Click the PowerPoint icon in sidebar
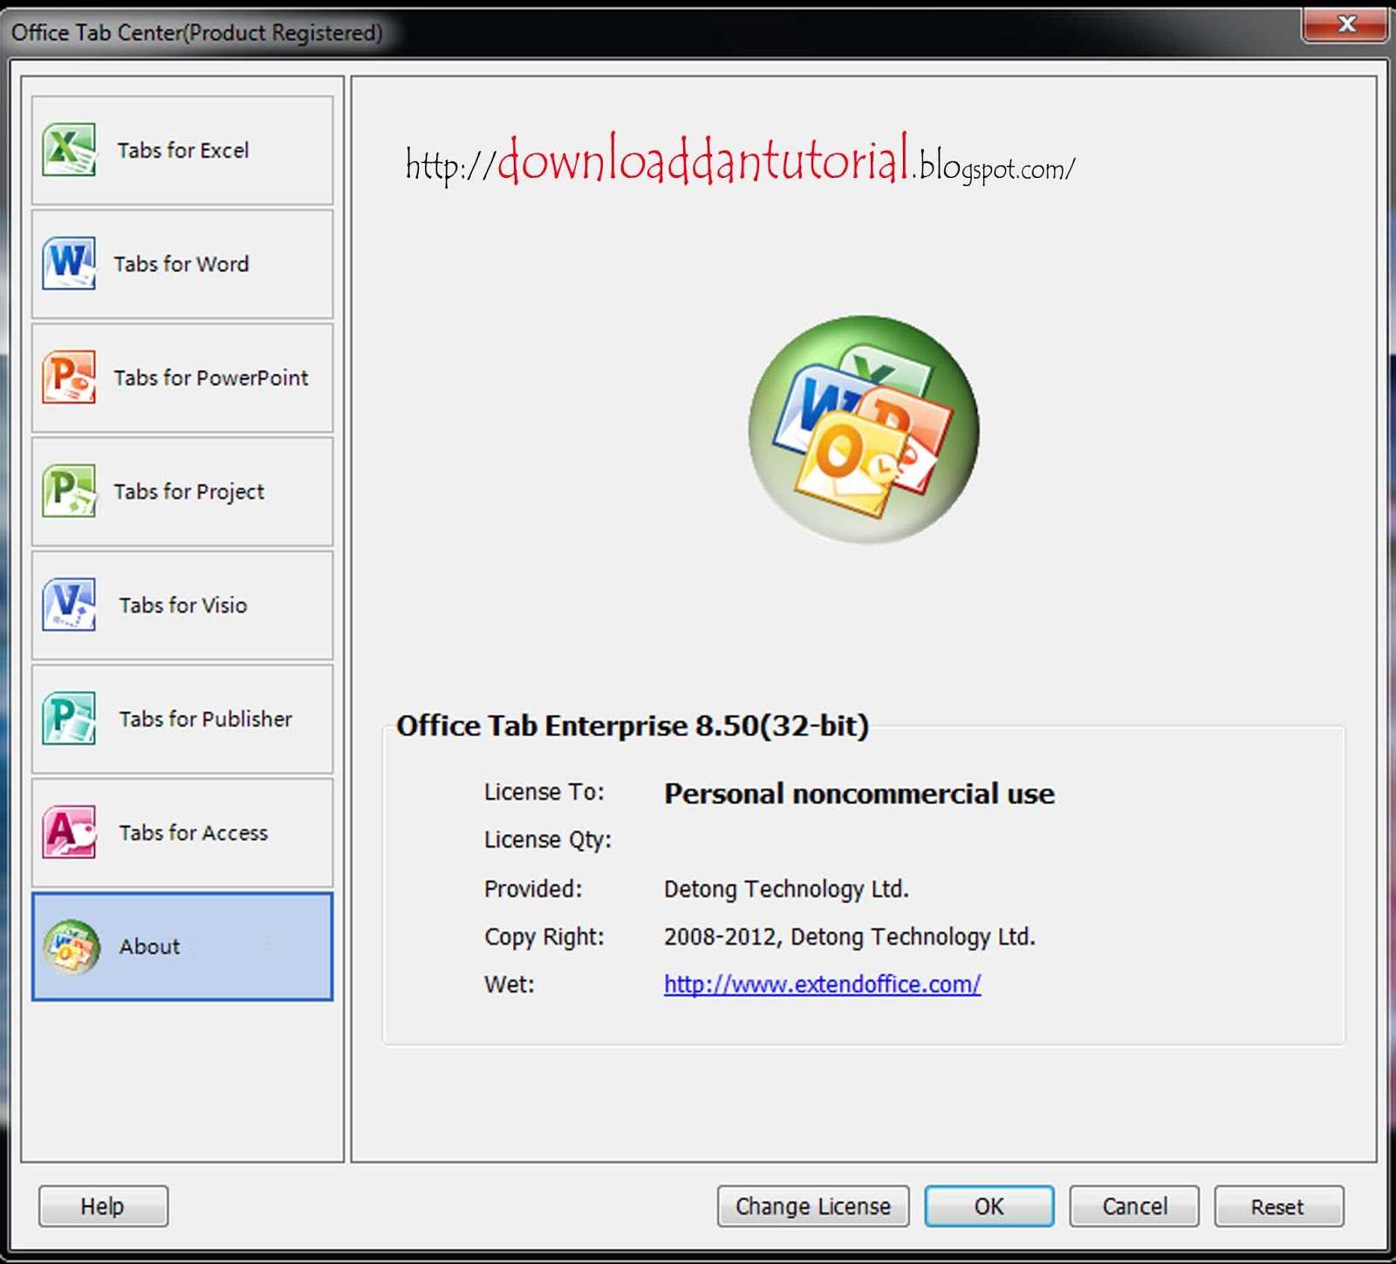Viewport: 1396px width, 1264px height. (69, 377)
